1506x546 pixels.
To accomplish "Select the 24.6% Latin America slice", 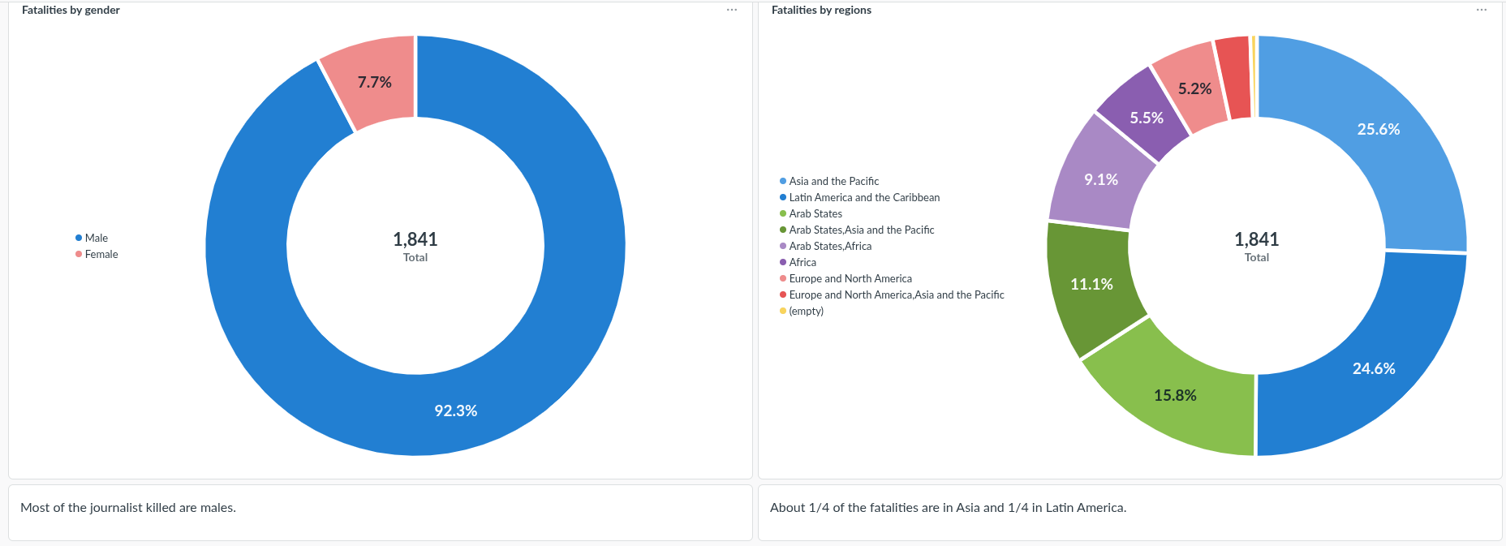I will tap(1373, 368).
